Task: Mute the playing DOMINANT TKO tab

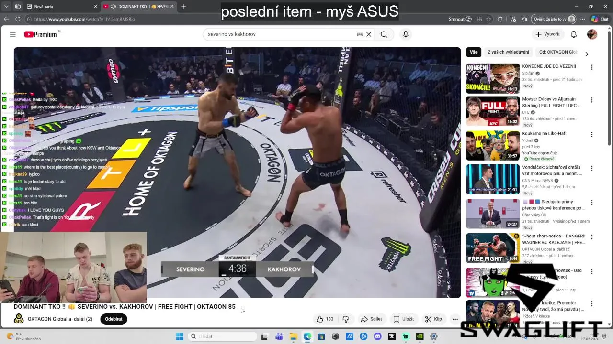Action: click(113, 7)
